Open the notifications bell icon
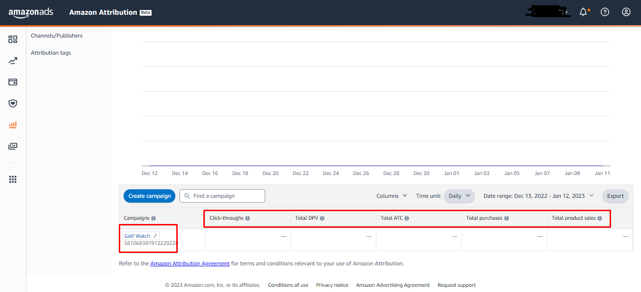641x292 pixels. 584,12
